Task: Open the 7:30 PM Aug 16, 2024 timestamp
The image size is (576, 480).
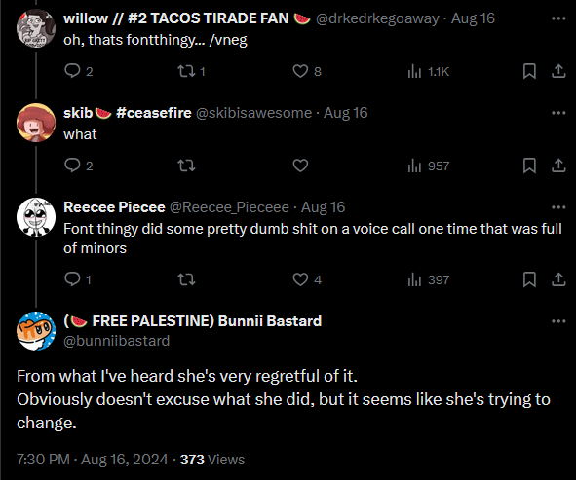Action: pyautogui.click(x=93, y=460)
